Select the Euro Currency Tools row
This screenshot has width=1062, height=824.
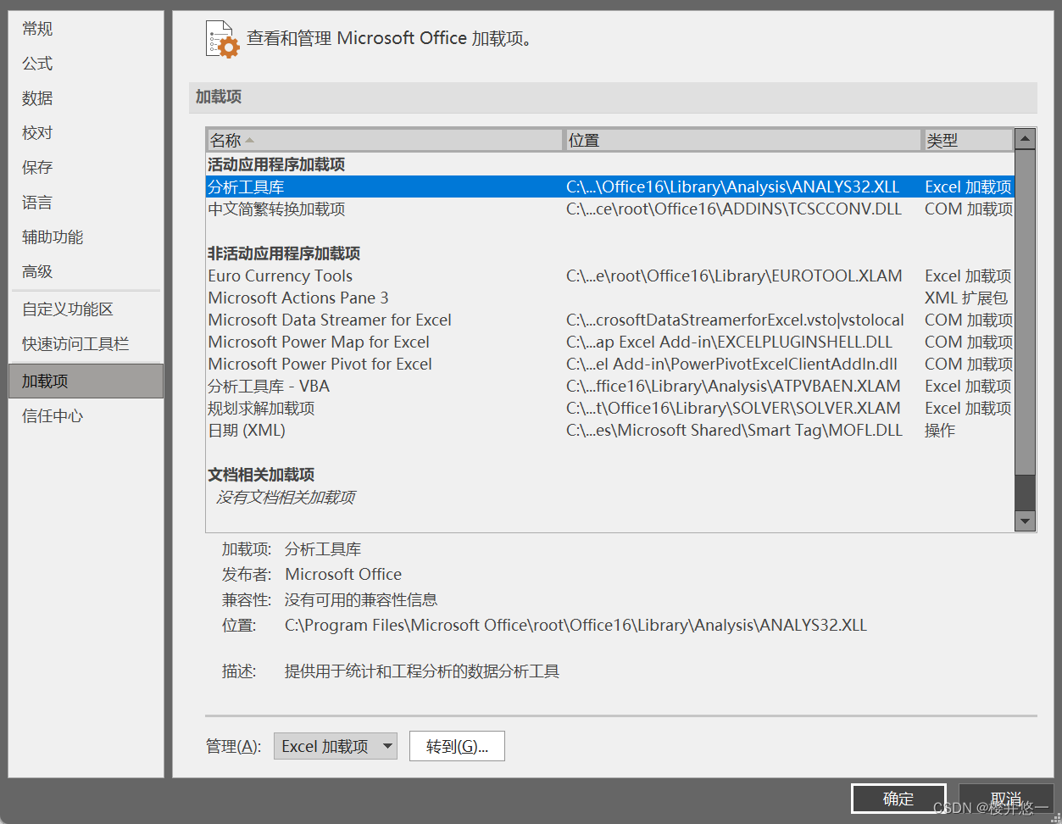[x=609, y=276]
